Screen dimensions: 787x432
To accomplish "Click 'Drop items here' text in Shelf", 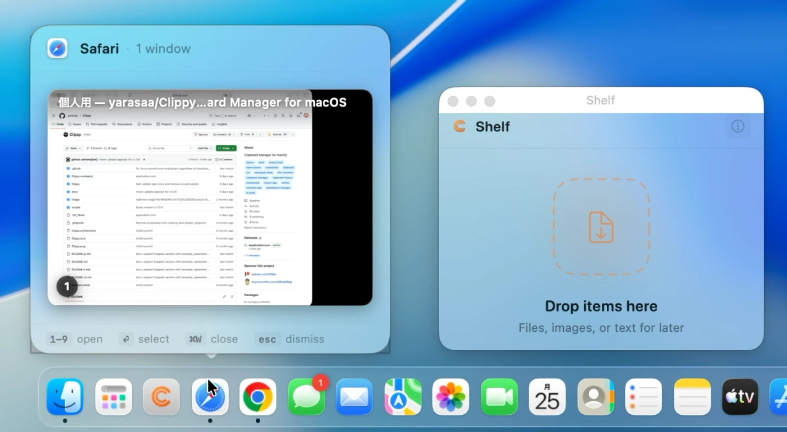I will 601,306.
